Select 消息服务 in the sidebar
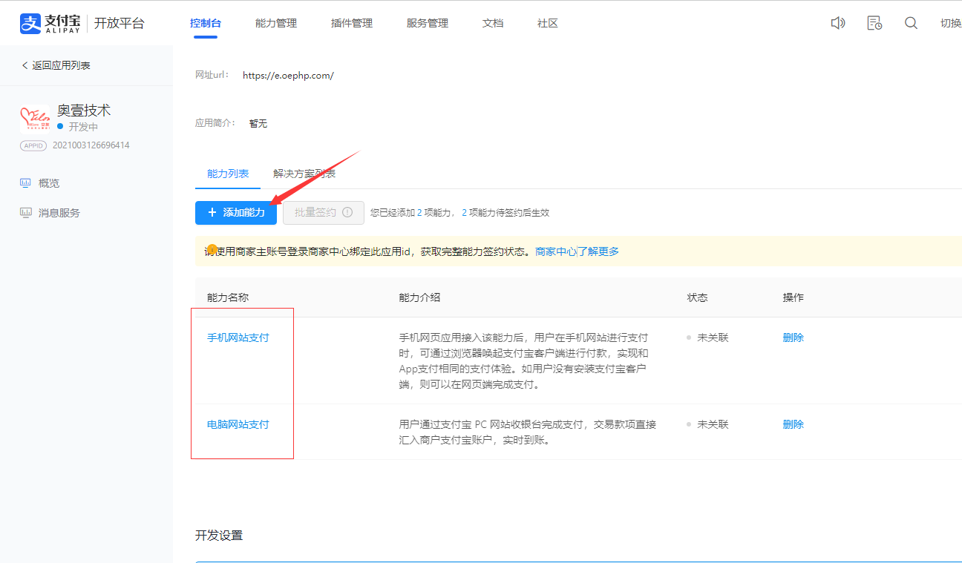 [x=59, y=213]
